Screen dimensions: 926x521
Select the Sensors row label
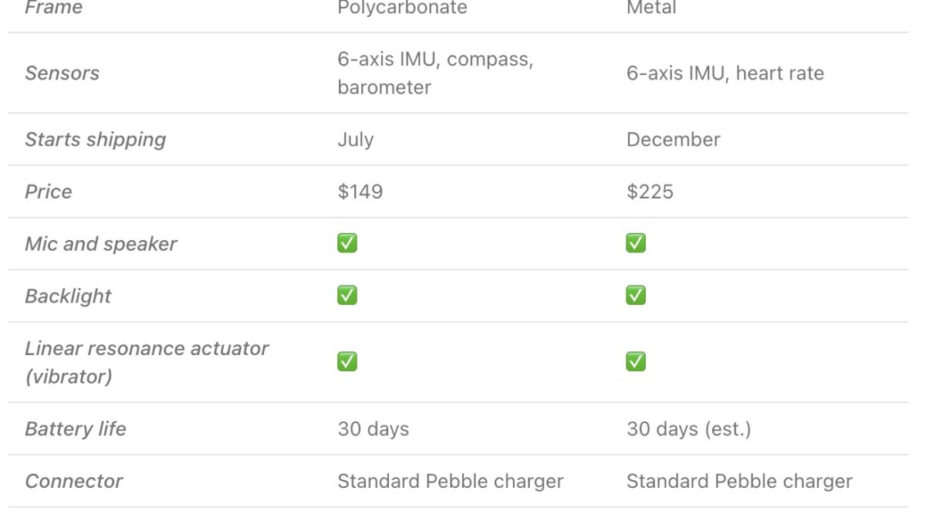pos(62,73)
